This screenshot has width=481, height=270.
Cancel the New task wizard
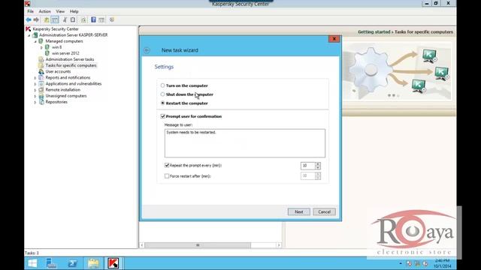(324, 211)
